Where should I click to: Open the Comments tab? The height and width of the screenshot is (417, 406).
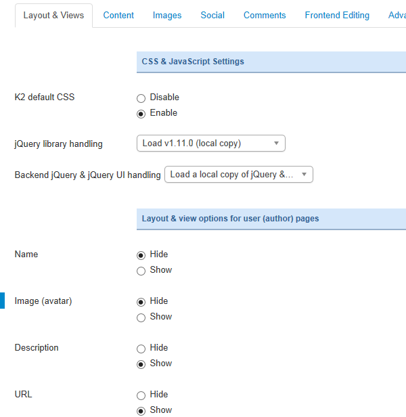tap(265, 15)
